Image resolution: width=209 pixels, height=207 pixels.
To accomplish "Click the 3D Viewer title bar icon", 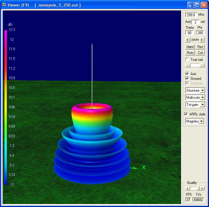I will (x=4, y=5).
